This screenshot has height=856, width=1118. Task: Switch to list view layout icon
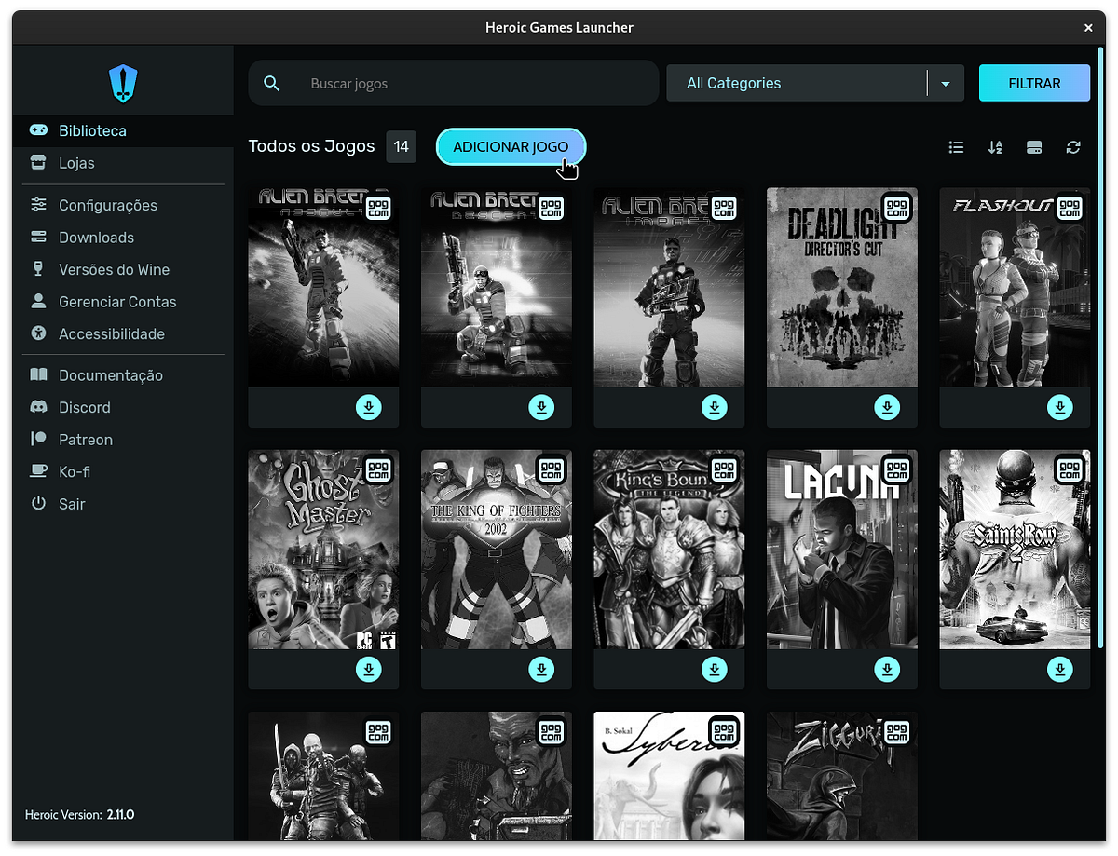956,147
